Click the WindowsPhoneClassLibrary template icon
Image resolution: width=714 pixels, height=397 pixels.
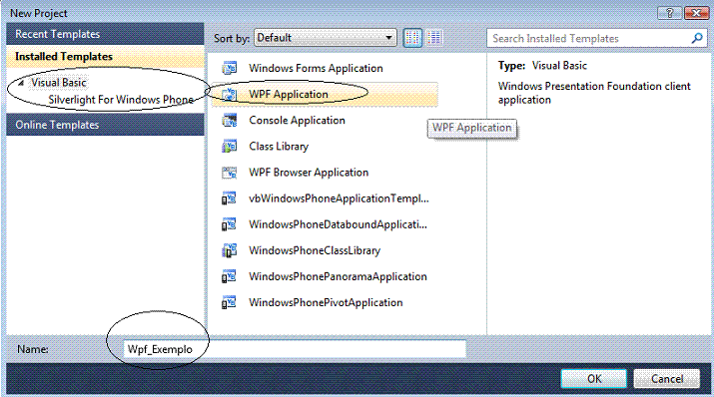click(229, 250)
